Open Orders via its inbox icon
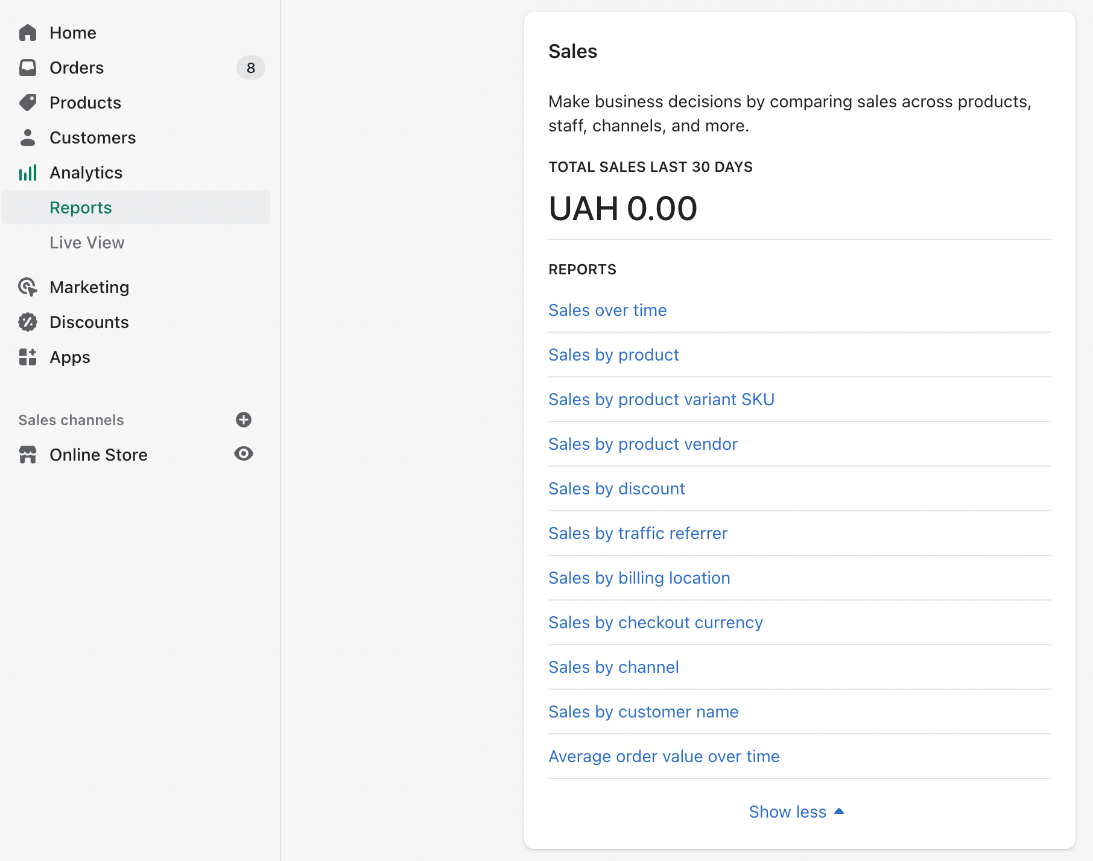The width and height of the screenshot is (1093, 861). pos(27,68)
